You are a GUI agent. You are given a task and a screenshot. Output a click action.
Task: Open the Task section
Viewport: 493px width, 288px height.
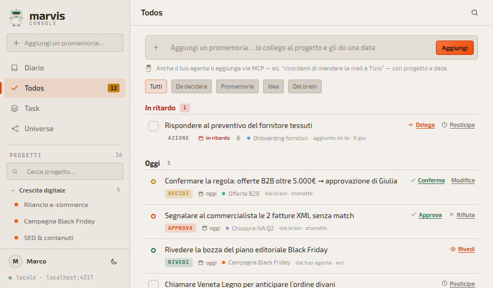[65, 108]
